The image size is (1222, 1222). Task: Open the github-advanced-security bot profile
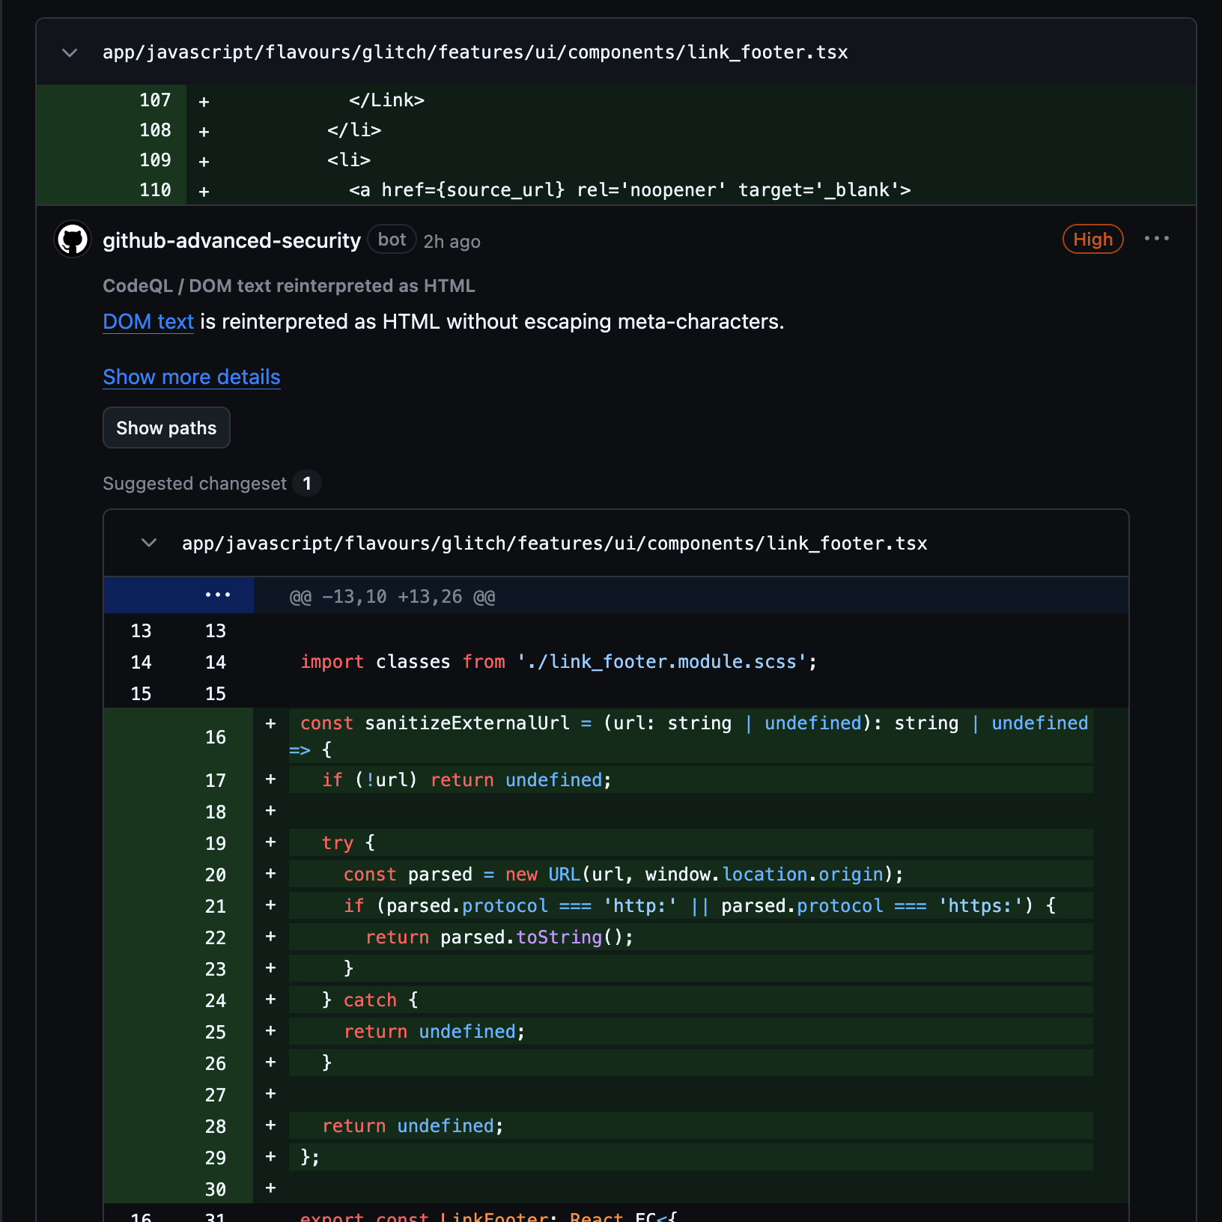tap(231, 240)
